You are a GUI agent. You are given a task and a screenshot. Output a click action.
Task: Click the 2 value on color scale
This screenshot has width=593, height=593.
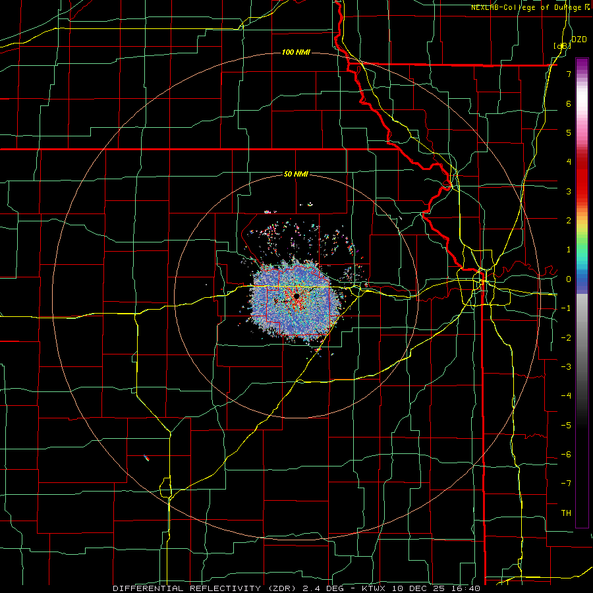569,221
